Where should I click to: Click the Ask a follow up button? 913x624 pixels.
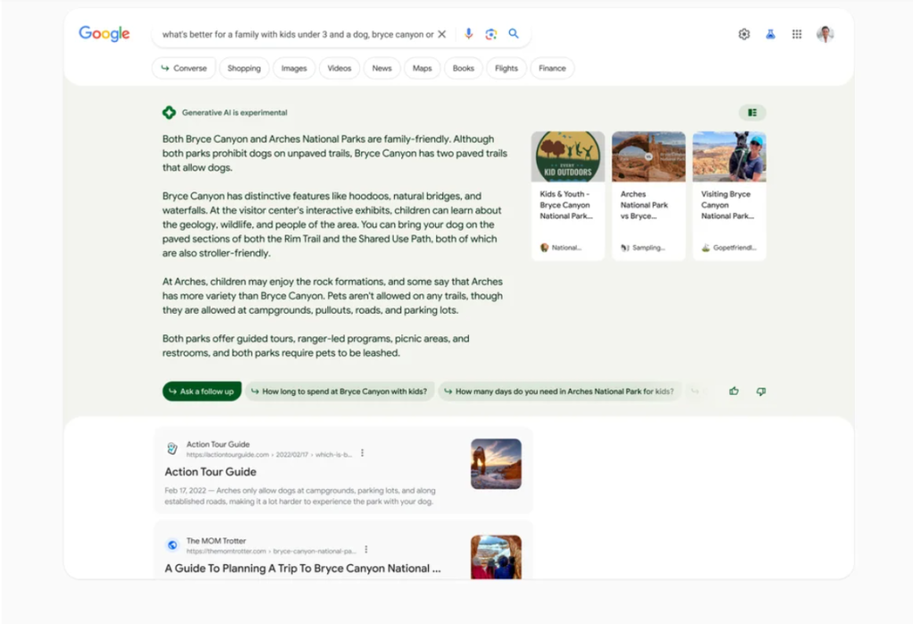click(202, 391)
